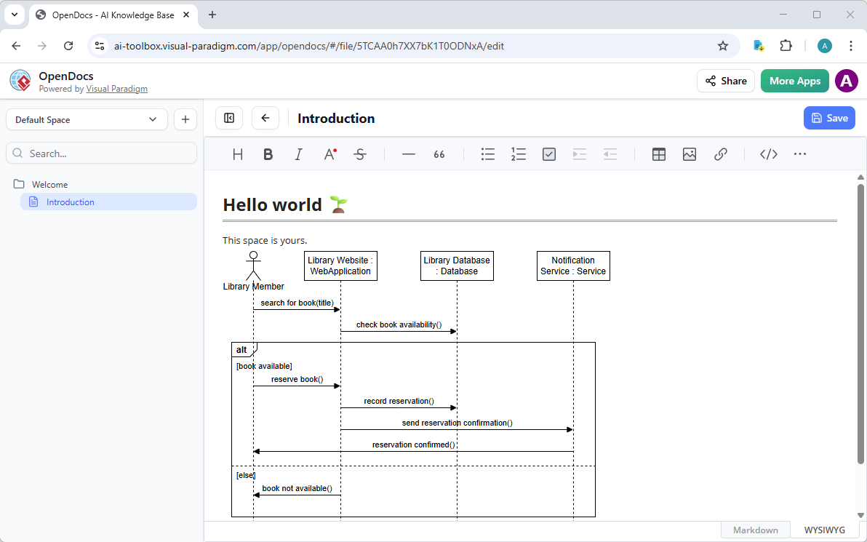Insert an image into the document

tap(689, 154)
